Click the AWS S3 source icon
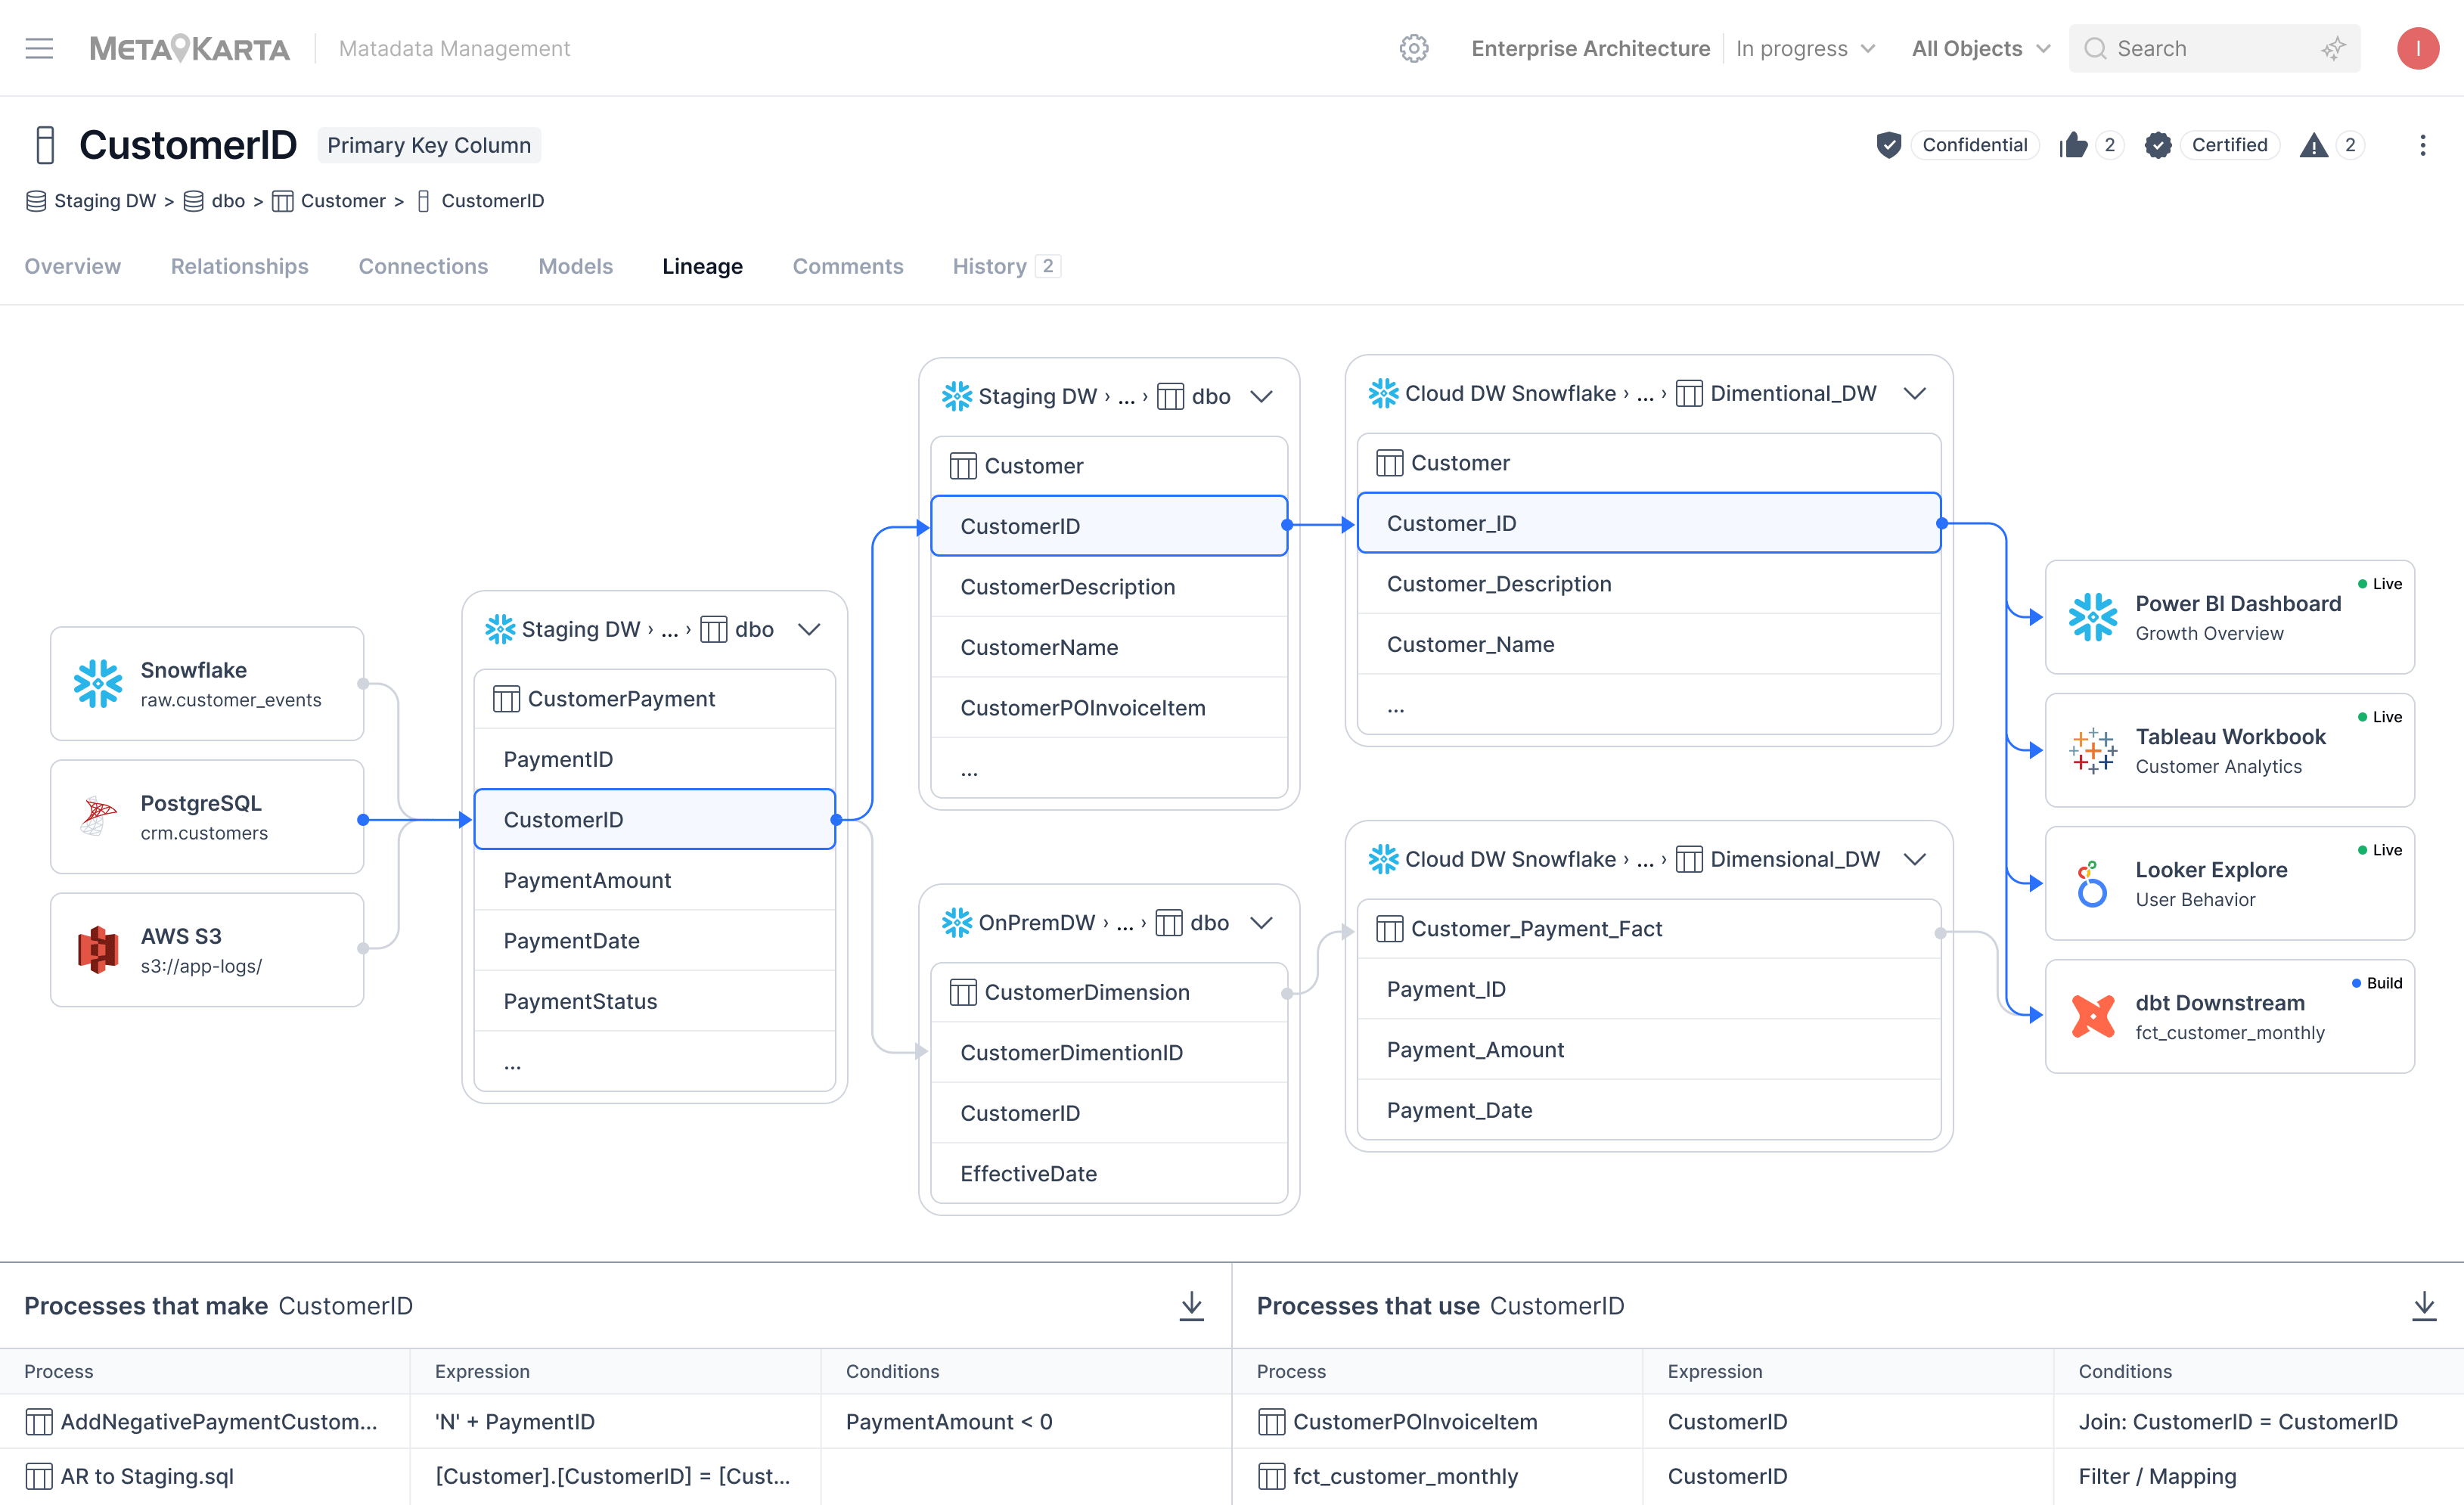The image size is (2464, 1505). click(98, 950)
